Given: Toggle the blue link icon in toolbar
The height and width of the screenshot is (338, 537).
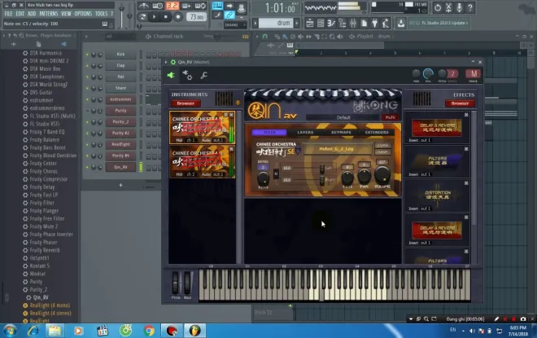Looking at the screenshot, I should tap(229, 15).
